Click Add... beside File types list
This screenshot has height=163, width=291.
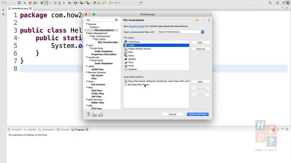coord(201,42)
